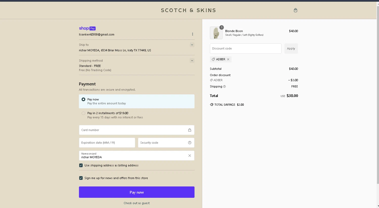
Task: Click the Blonde Bison product name
Action: (234, 31)
